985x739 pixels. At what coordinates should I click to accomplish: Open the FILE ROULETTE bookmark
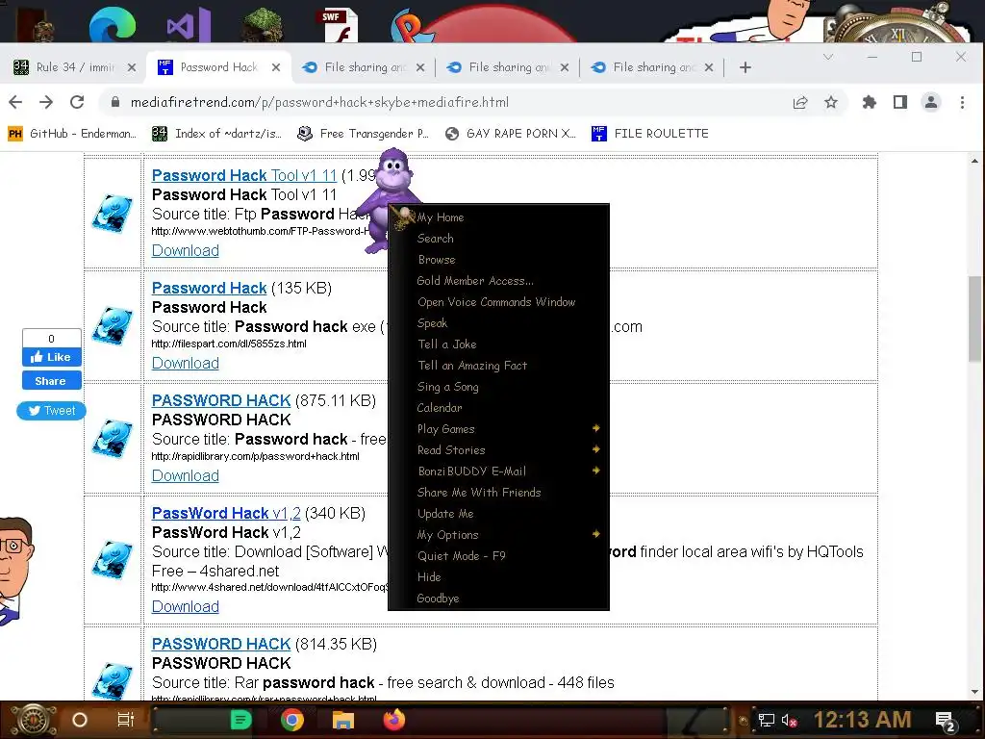(650, 133)
